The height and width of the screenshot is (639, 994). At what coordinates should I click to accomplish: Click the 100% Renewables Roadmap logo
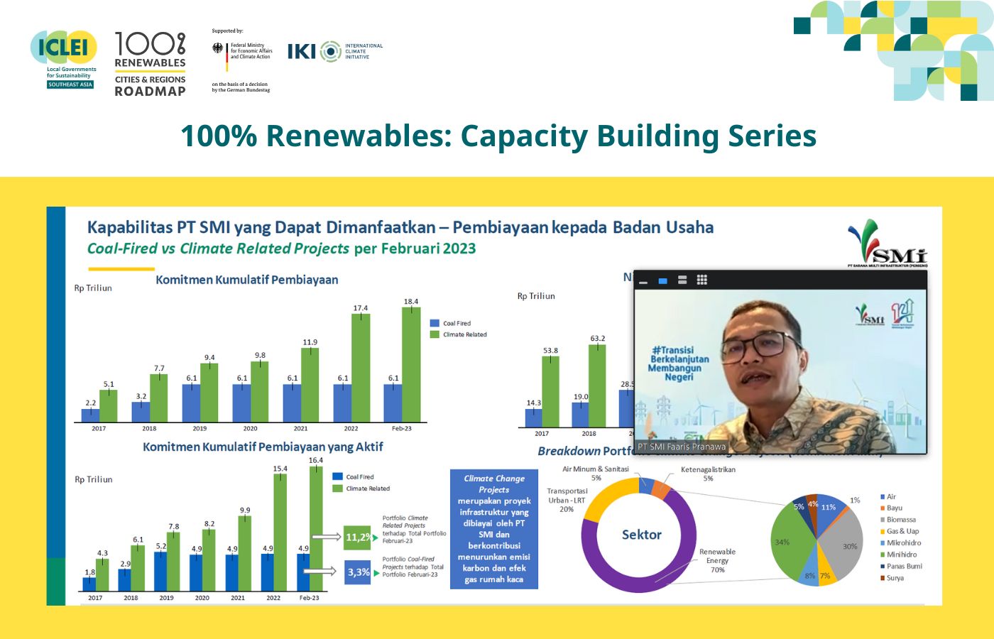[150, 64]
